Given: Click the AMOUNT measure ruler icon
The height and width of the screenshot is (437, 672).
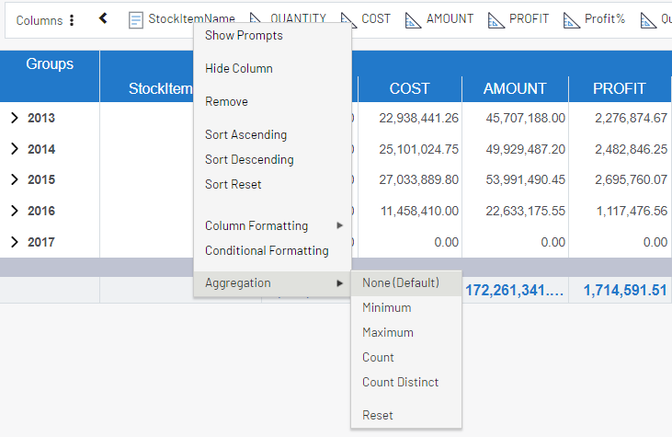Looking at the screenshot, I should click(x=414, y=19).
